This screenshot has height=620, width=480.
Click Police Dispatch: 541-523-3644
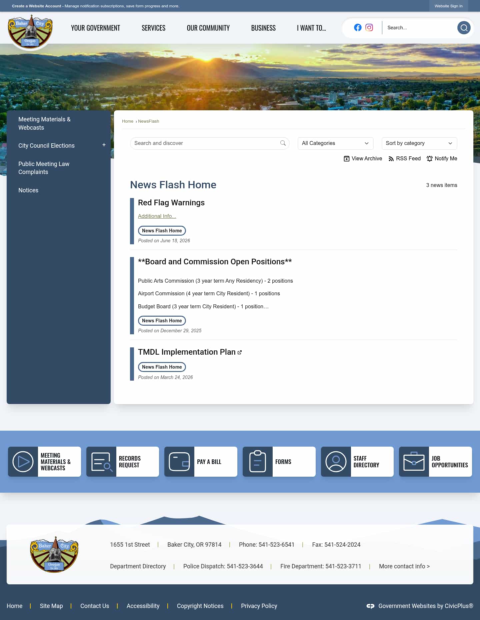223,566
